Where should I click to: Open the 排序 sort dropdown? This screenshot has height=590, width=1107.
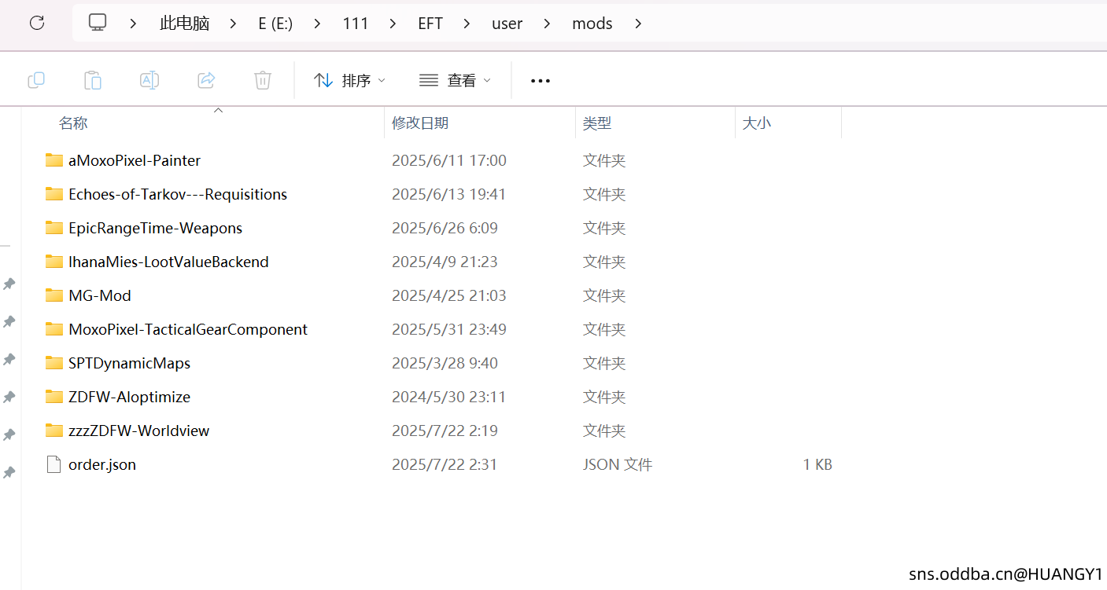(349, 80)
